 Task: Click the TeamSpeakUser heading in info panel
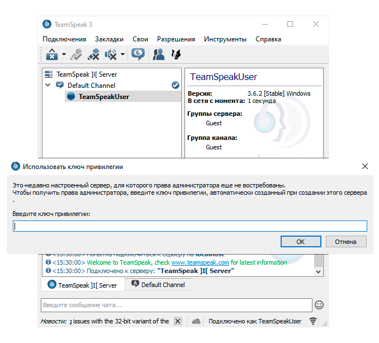224,77
